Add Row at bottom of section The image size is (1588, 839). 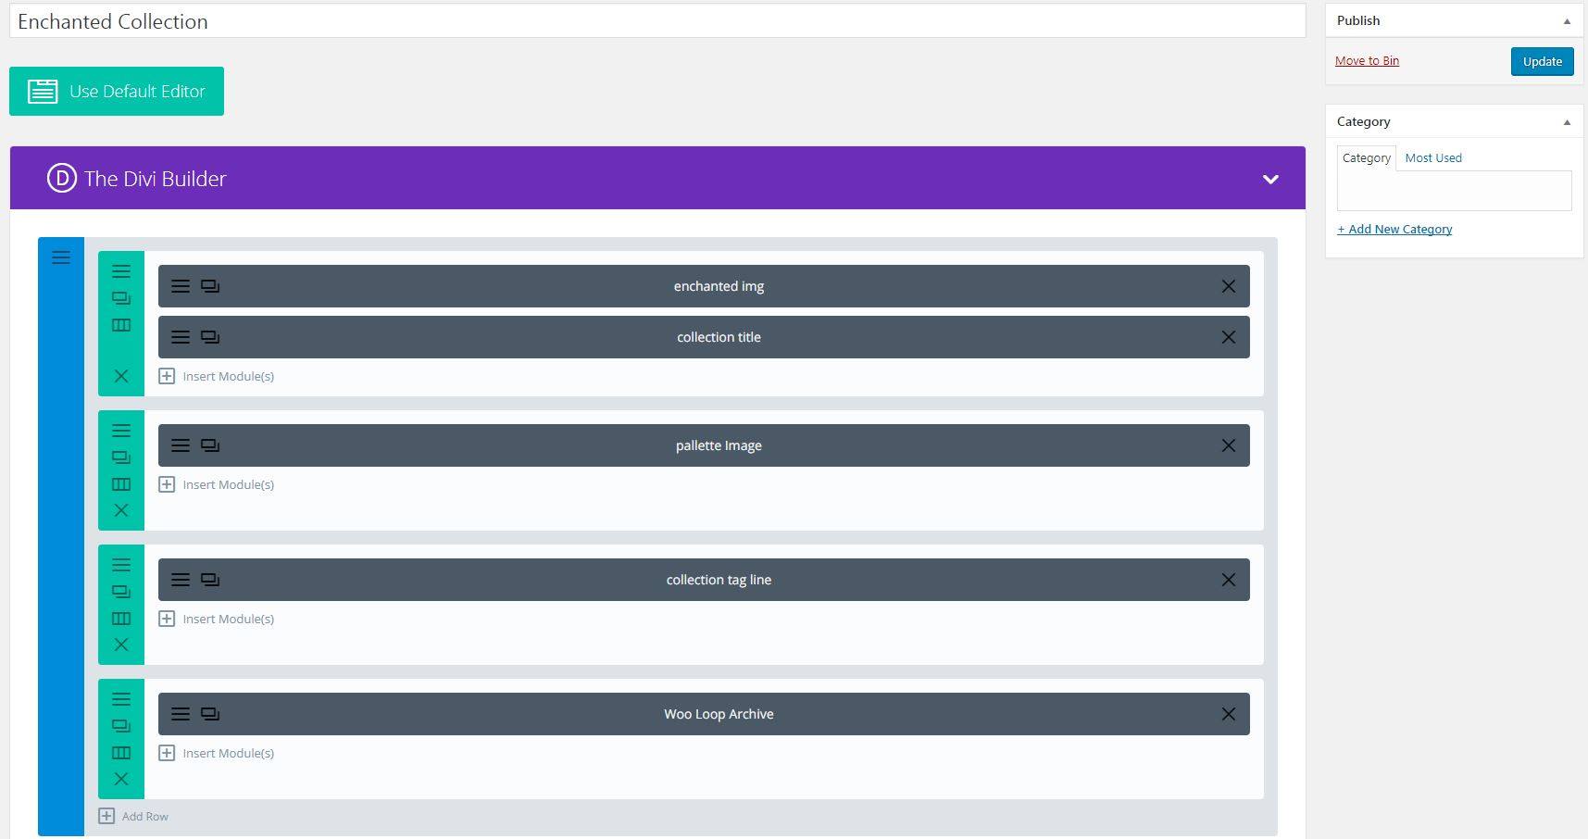133,816
